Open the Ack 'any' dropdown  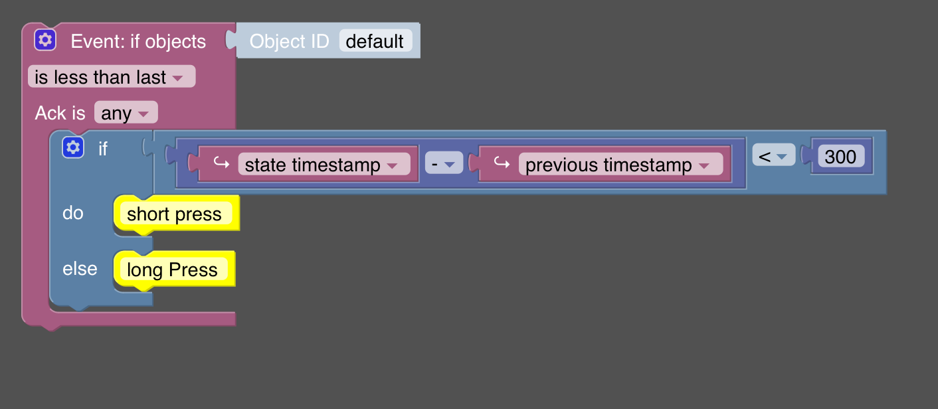coord(126,113)
